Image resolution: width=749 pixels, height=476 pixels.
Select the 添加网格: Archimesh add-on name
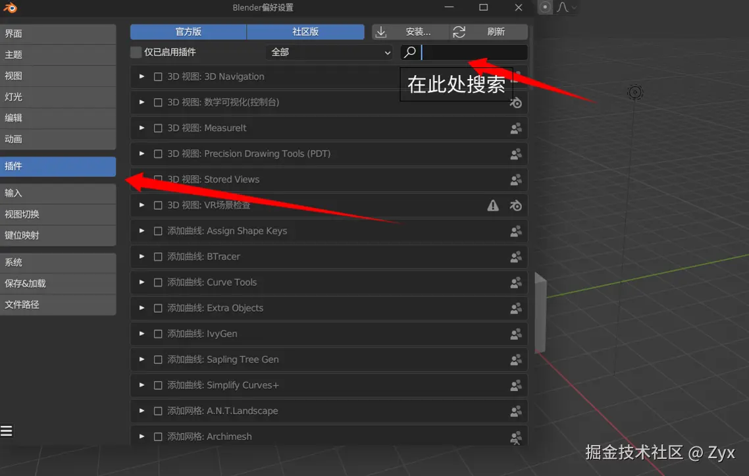[x=210, y=436]
